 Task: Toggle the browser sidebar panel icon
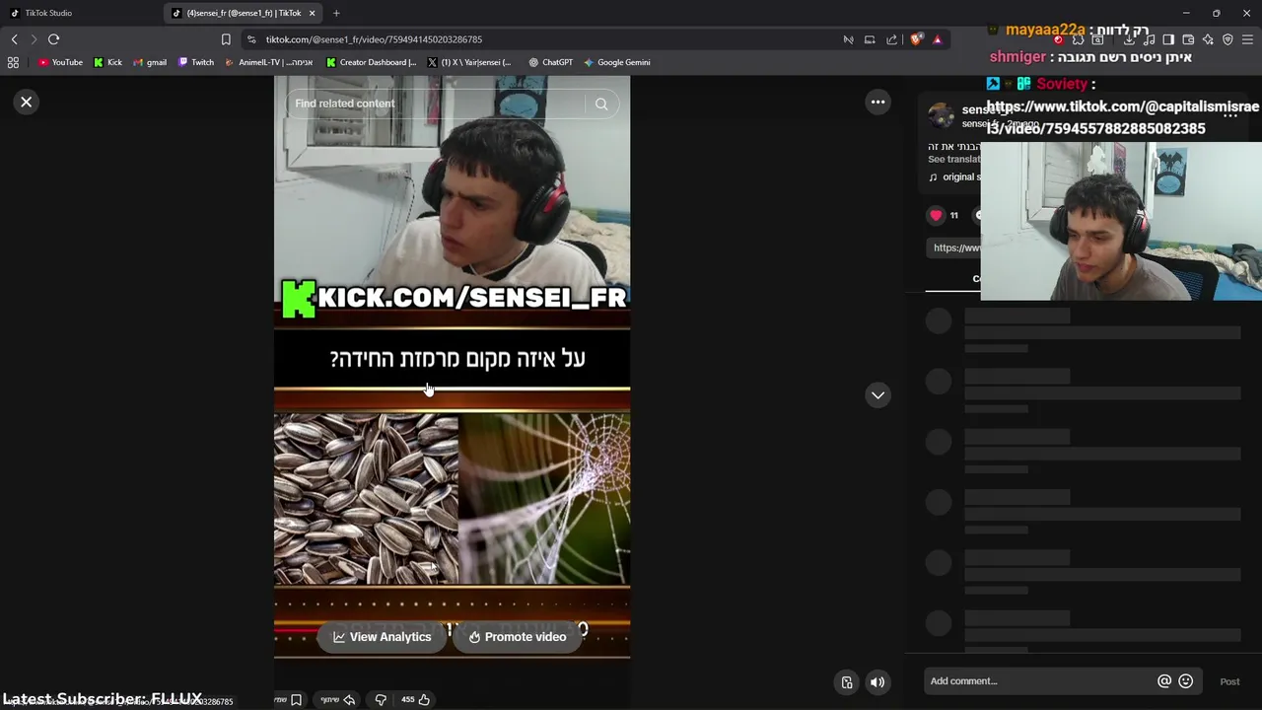coord(1168,39)
